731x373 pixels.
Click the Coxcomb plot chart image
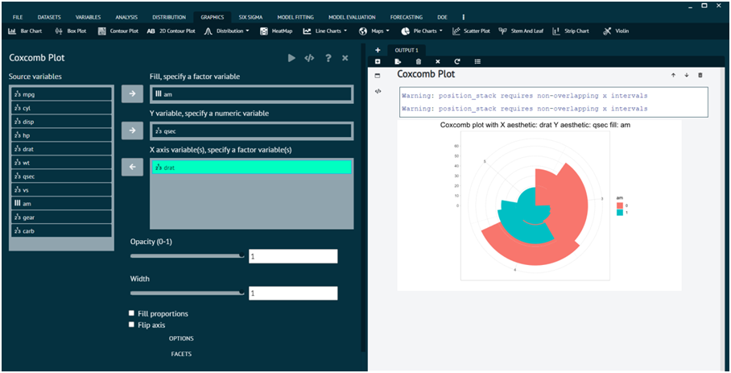(539, 205)
